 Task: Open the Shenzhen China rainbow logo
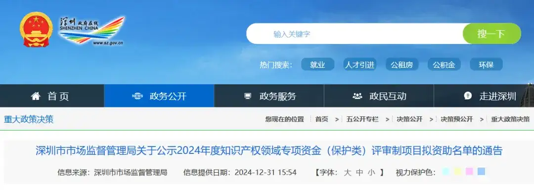91,30
